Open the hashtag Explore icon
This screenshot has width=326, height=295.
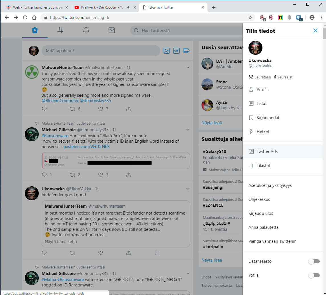click(60, 31)
